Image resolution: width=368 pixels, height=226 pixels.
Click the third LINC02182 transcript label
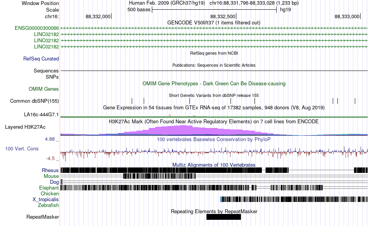(46, 47)
